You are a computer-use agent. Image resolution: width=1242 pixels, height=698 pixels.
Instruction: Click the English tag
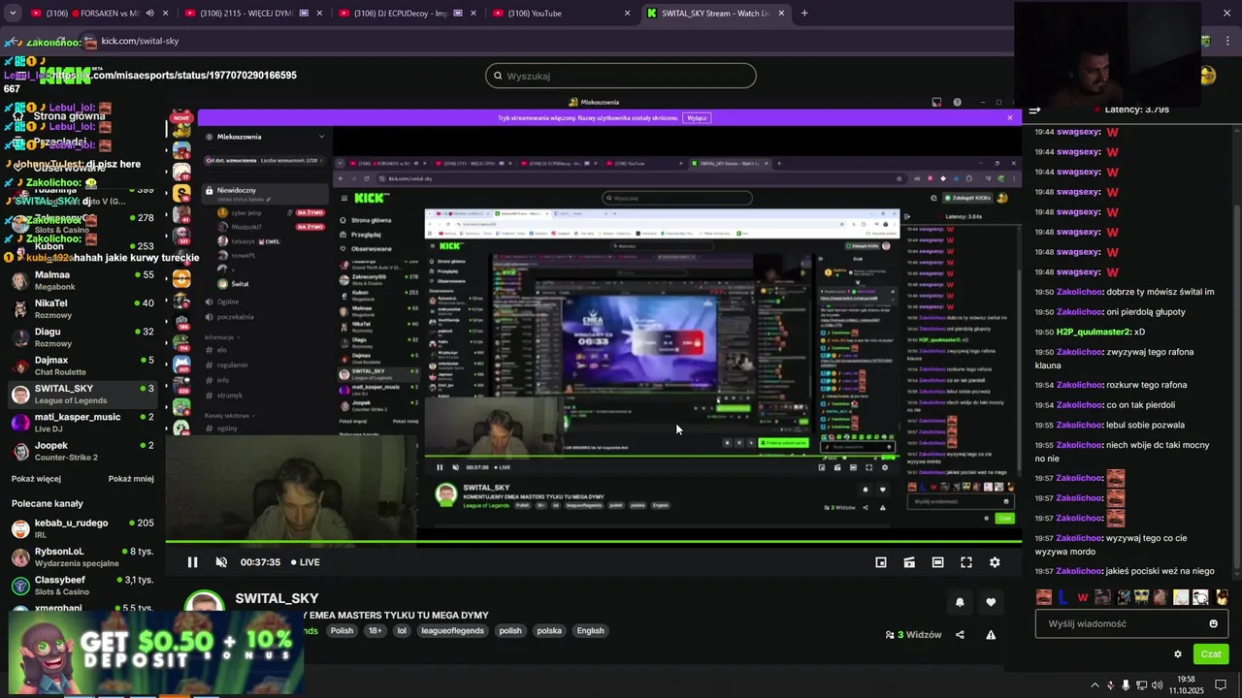590,631
